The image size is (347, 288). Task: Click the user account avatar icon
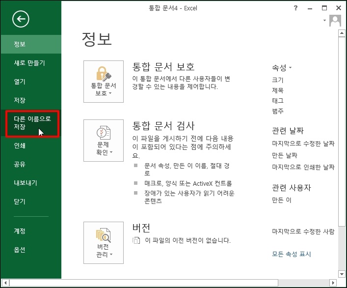(x=335, y=21)
